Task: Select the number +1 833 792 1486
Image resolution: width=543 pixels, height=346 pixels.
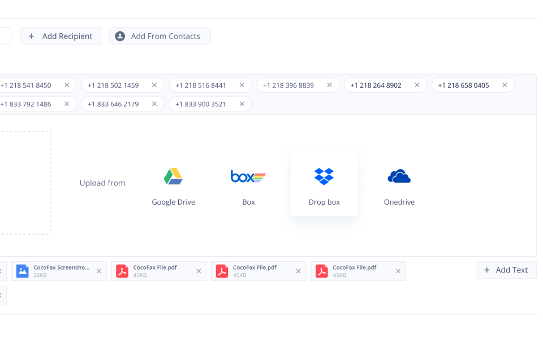Action: click(25, 104)
